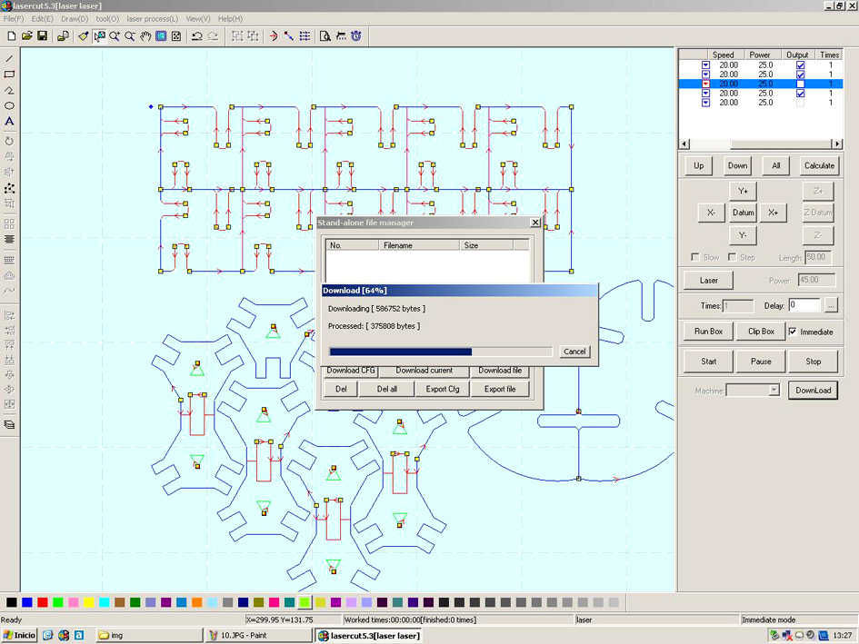
Task: Select the line drawing tool
Action: 9,58
